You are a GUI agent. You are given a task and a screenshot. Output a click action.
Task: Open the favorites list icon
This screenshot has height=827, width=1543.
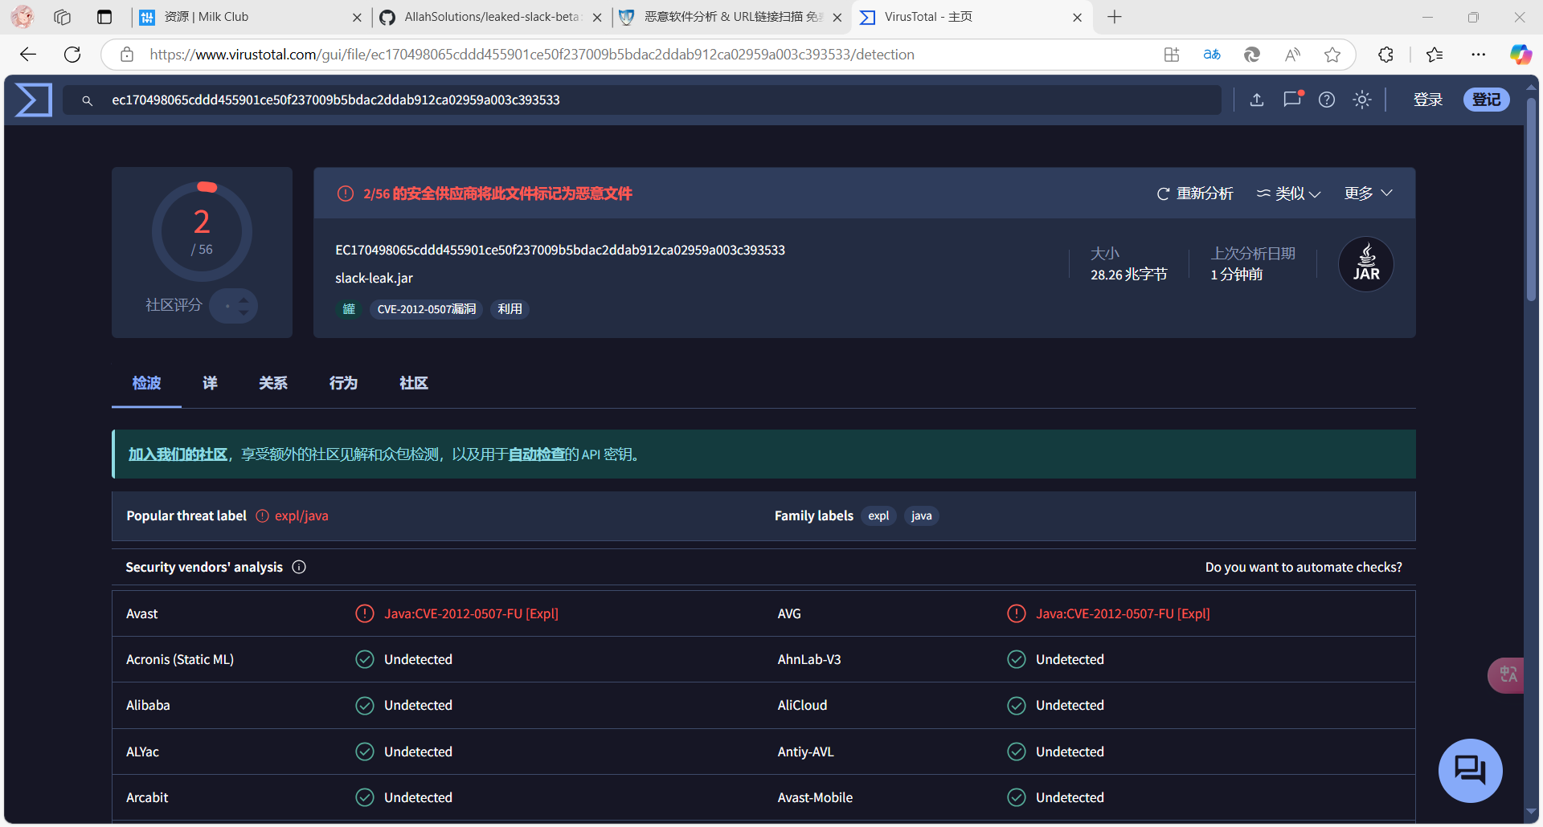click(1435, 54)
